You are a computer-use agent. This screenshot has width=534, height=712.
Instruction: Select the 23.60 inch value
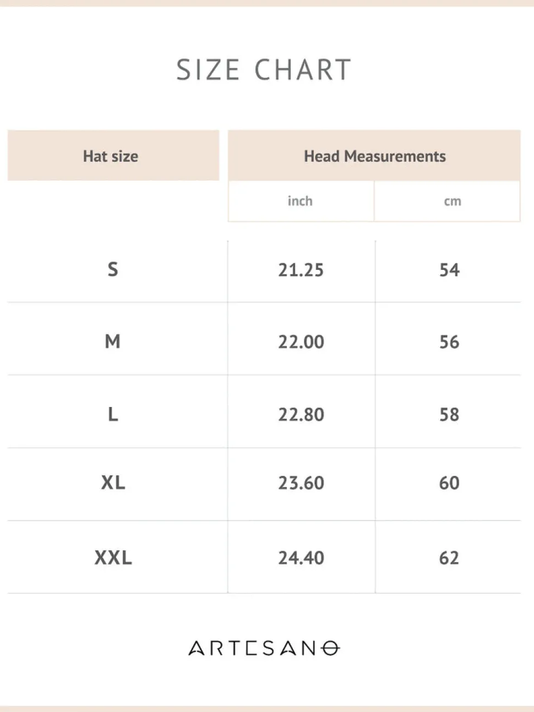301,483
